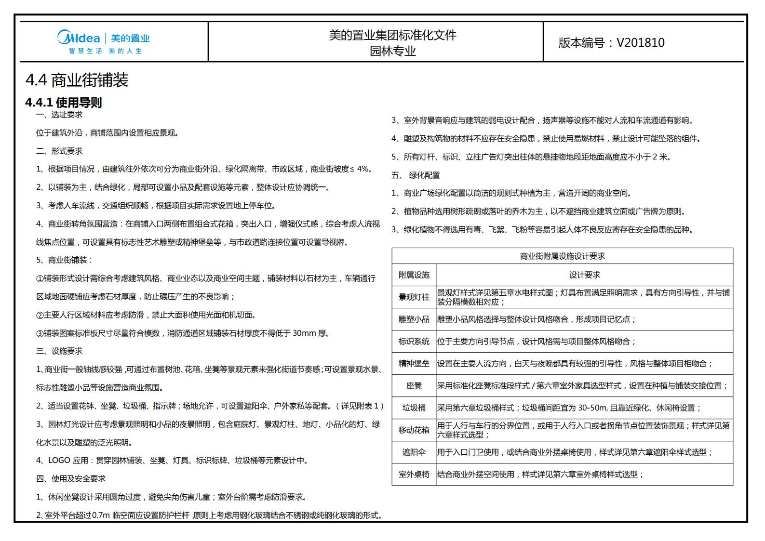Click the table title '商业街附属设施设计要求'
Viewport: 765px width, 541px height.
(x=563, y=257)
